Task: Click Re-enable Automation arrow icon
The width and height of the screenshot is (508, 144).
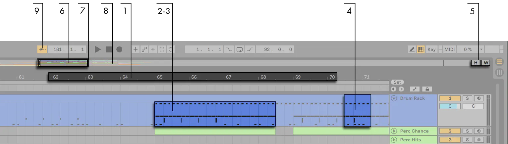Action: 153,50
